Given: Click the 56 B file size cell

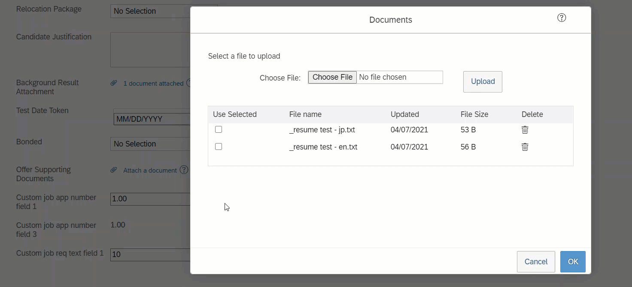Looking at the screenshot, I should coord(468,147).
